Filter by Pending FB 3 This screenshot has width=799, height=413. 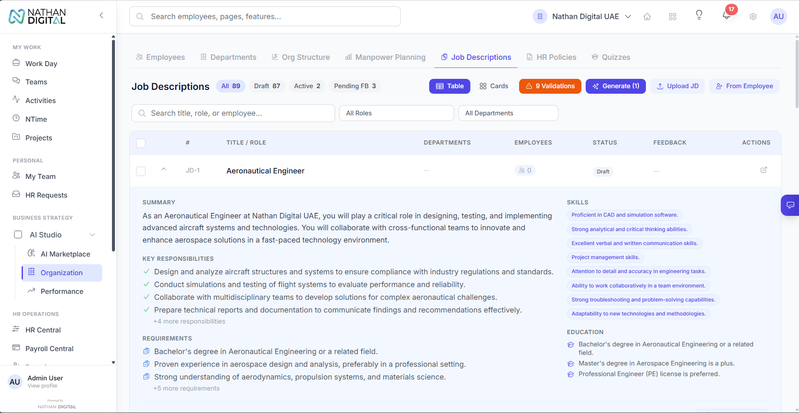pos(355,86)
